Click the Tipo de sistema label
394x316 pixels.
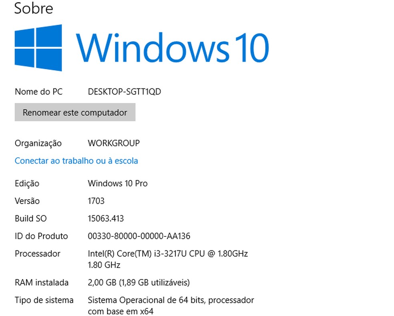click(x=44, y=300)
